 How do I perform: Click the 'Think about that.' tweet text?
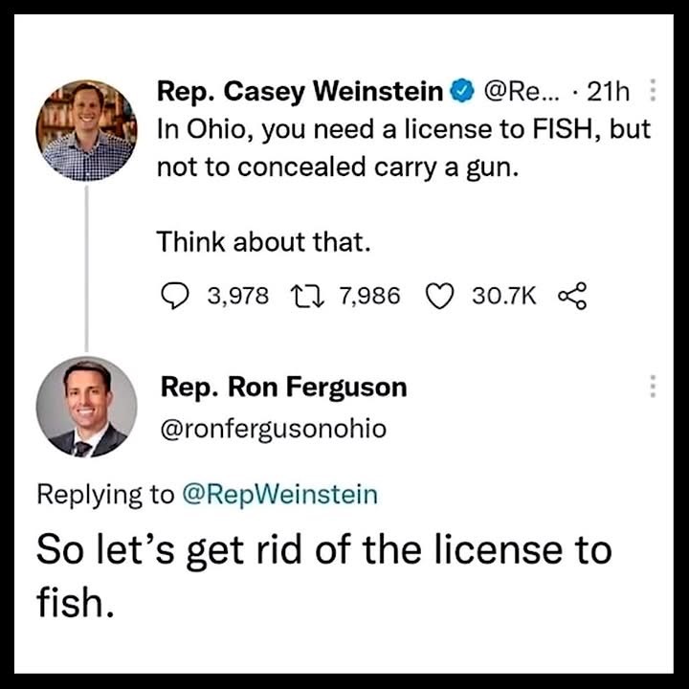pos(263,242)
